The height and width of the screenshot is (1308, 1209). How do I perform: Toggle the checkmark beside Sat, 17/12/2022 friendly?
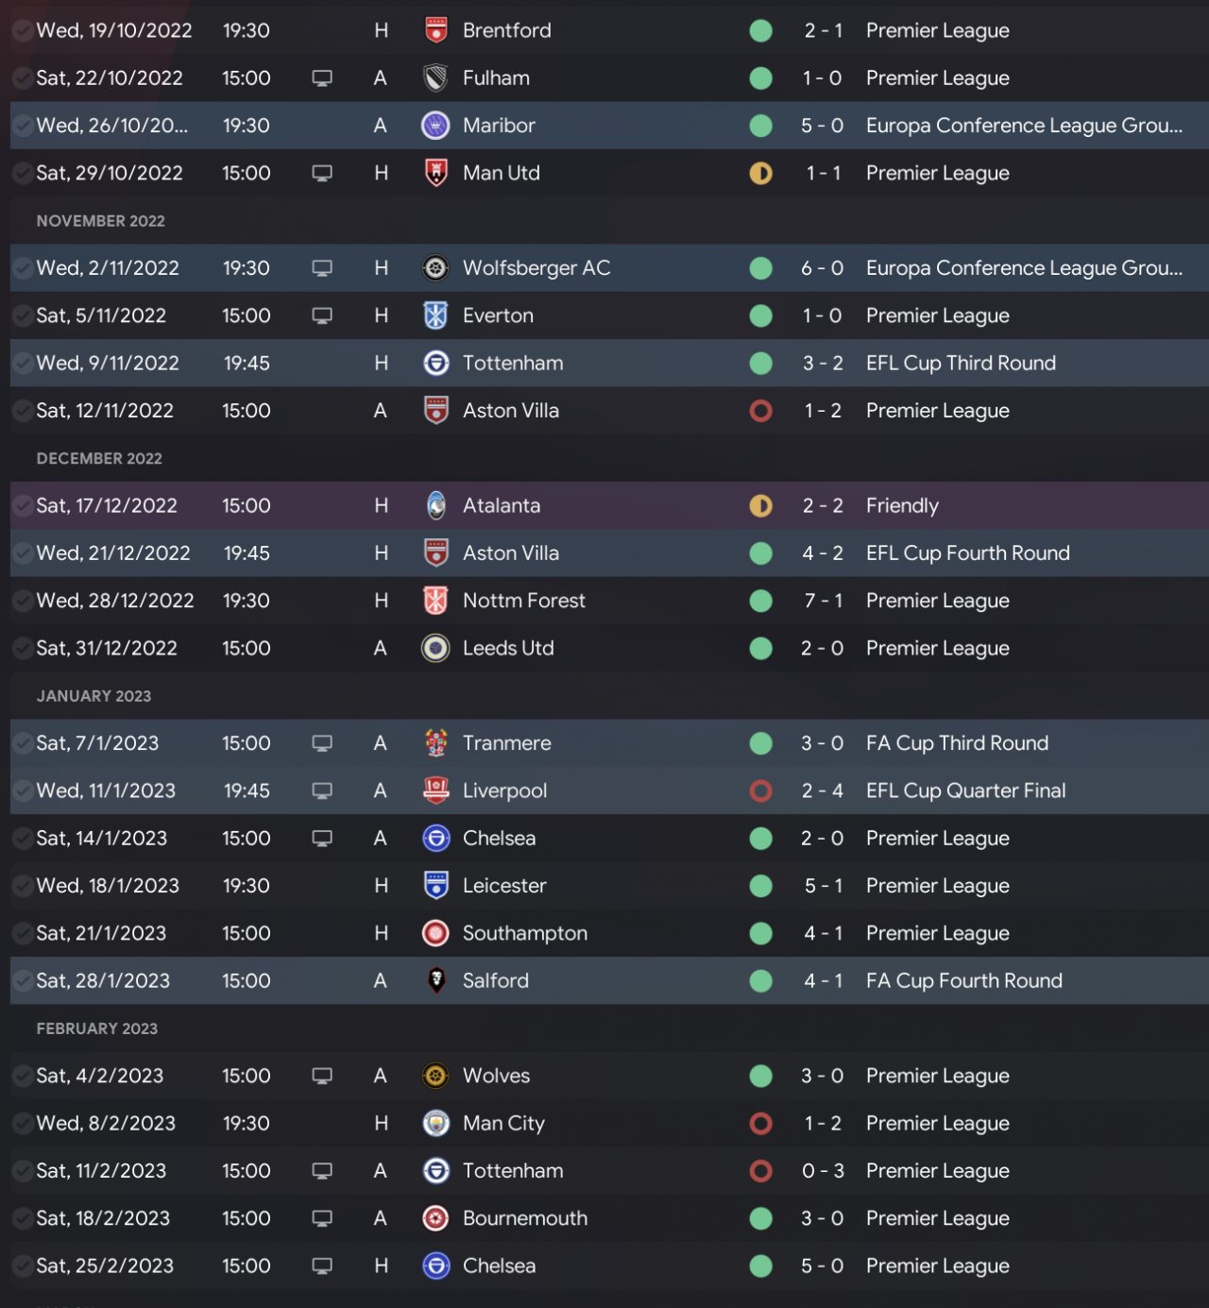pyautogui.click(x=22, y=506)
